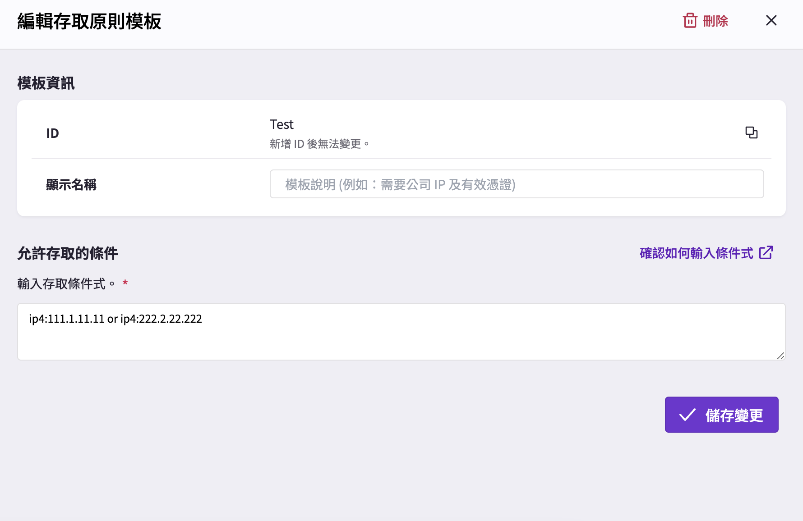Grab the textarea resize handle
The image size is (803, 521).
coord(780,356)
